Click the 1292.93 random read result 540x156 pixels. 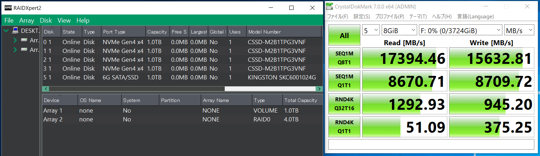(x=405, y=104)
